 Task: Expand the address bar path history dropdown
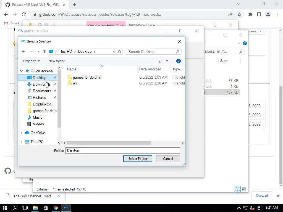[x=114, y=52]
